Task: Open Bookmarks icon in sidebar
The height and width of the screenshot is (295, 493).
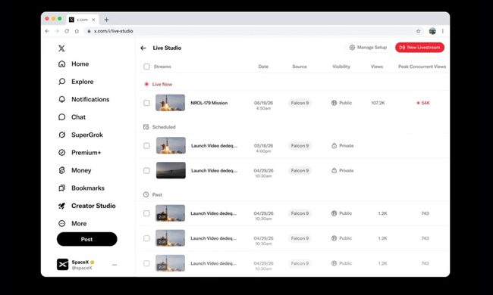Action: 62,188
